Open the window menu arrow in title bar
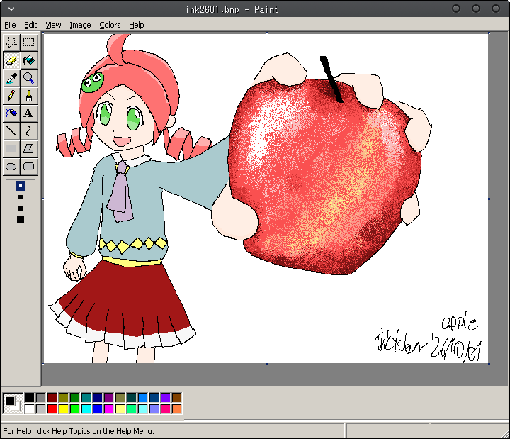This screenshot has height=439, width=510. click(x=11, y=9)
